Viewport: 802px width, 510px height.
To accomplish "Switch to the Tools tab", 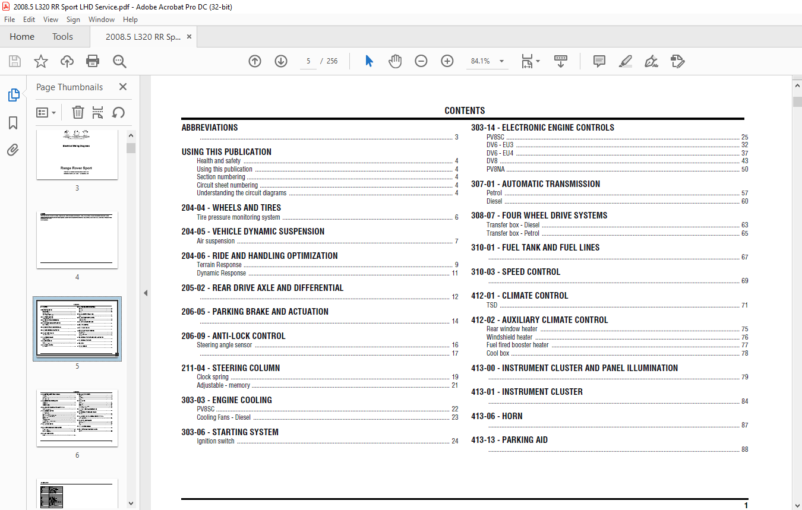I will [x=62, y=37].
